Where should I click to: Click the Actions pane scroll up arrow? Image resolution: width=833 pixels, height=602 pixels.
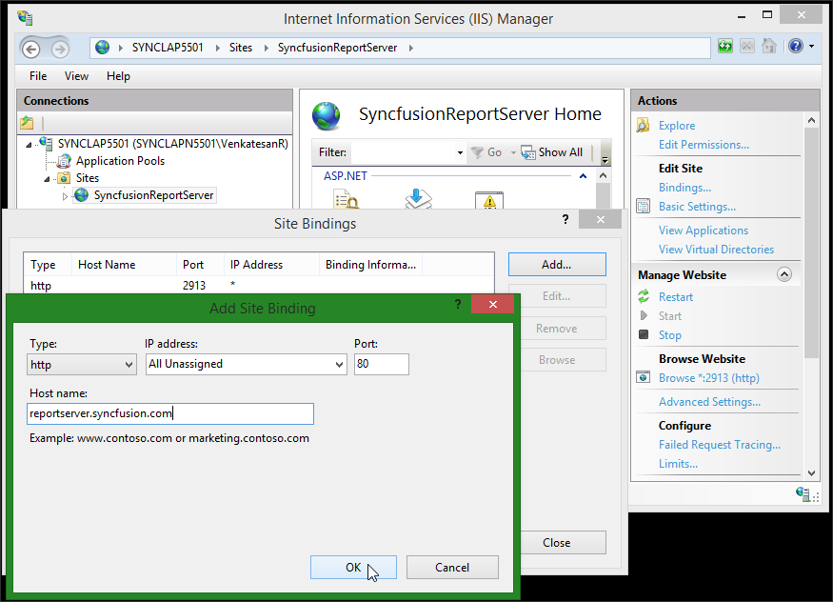pos(811,121)
